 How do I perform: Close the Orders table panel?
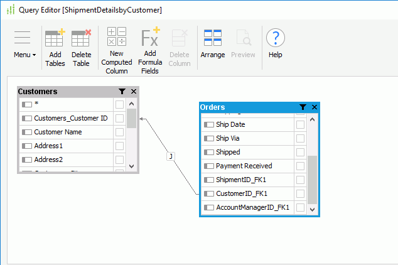315,107
